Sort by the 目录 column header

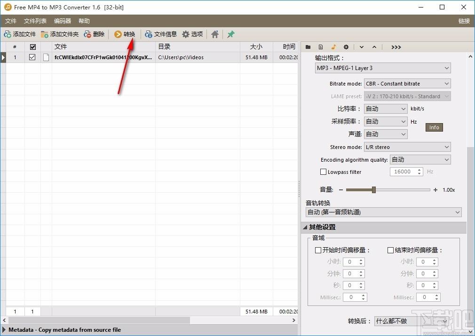(x=198, y=47)
